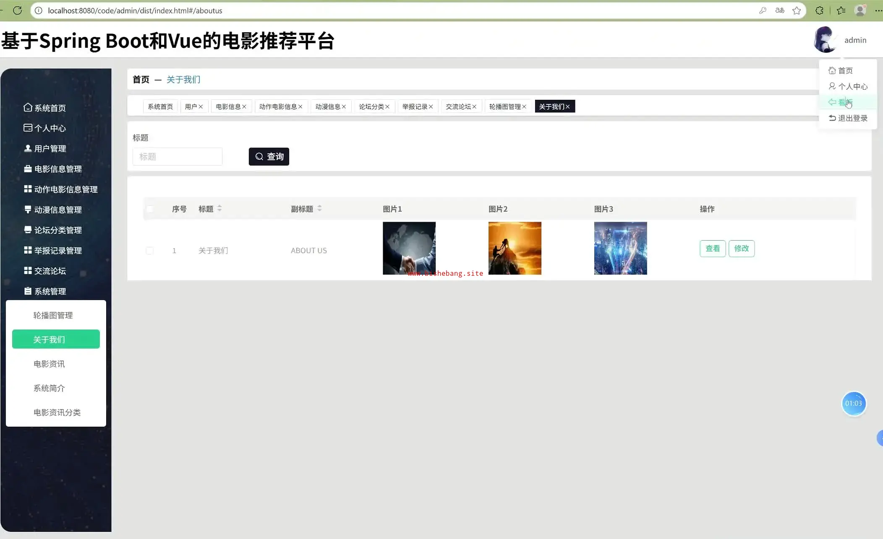
Task: Collapse the 系统管理 sidebar menu
Action: click(x=50, y=291)
